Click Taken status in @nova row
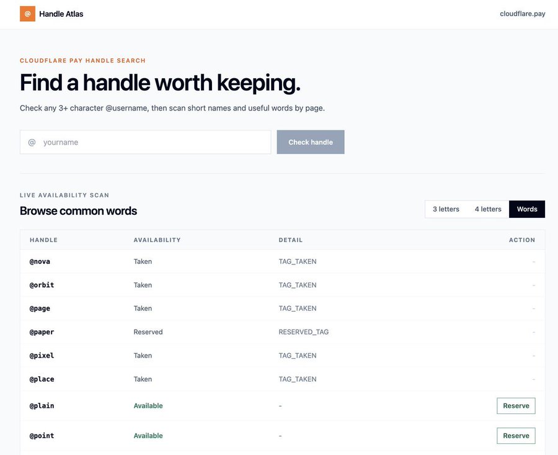Screen dimensions: 558x455 (143, 261)
